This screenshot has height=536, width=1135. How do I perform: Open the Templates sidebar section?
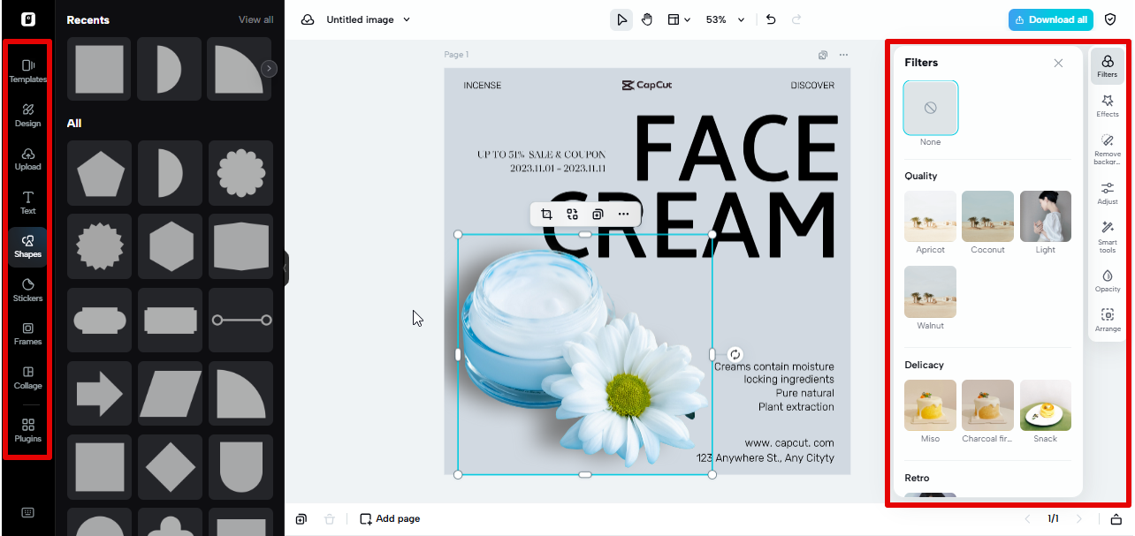27,71
